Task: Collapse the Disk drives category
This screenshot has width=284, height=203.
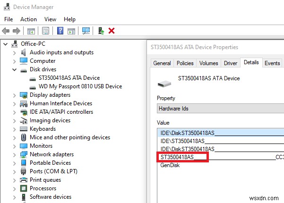Action: (x=14, y=69)
